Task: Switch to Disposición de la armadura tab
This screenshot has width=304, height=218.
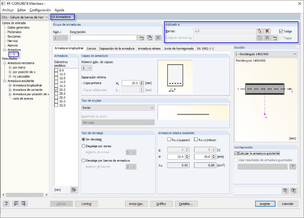Action: pos(117,48)
